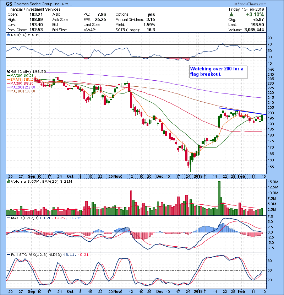Click the P/E value 7.86
Viewport: 284px width, 295px height.
point(102,15)
